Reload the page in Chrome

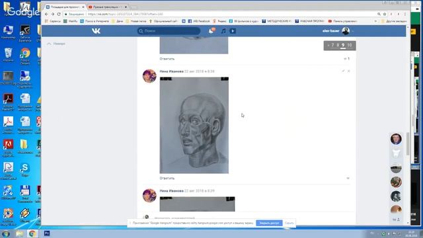(59, 14)
